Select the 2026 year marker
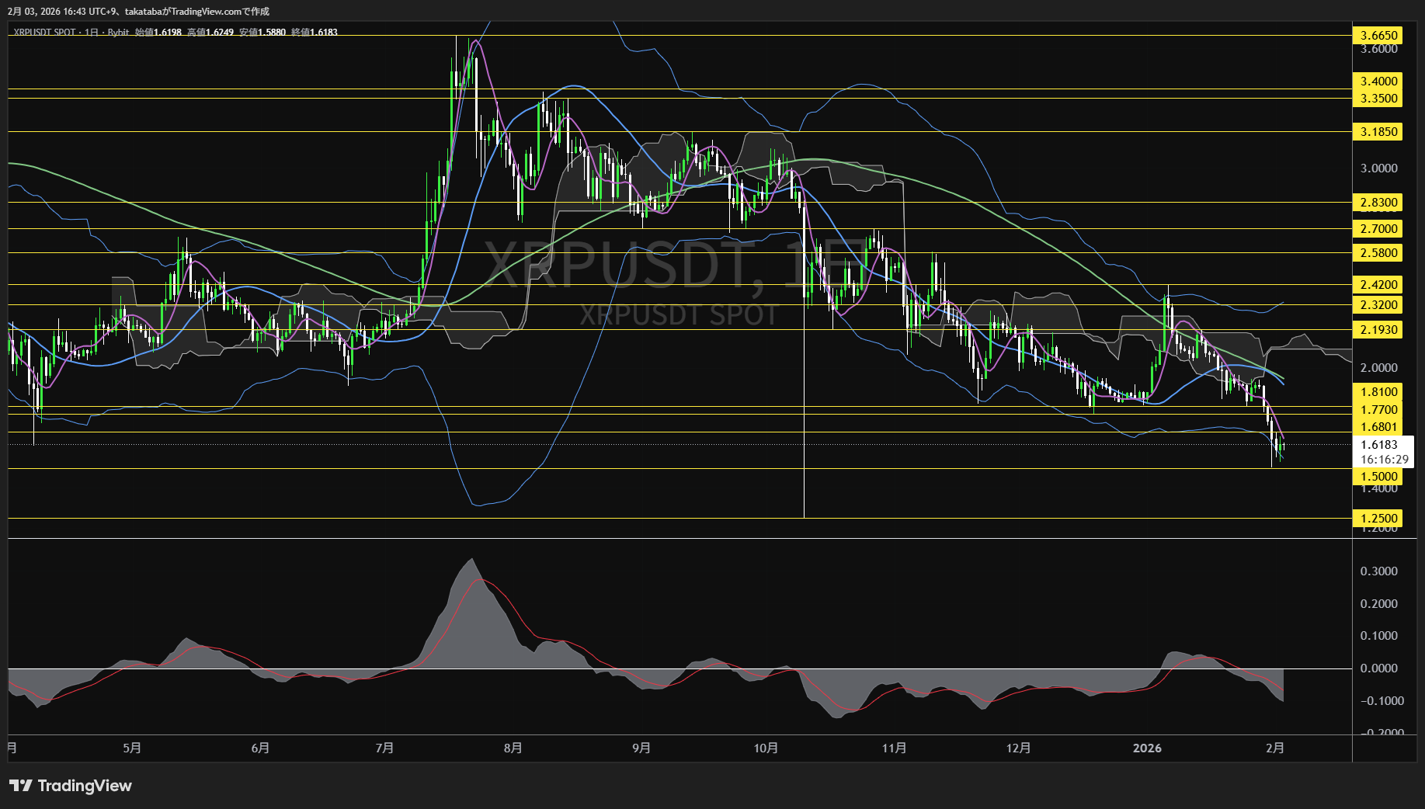 point(1147,748)
